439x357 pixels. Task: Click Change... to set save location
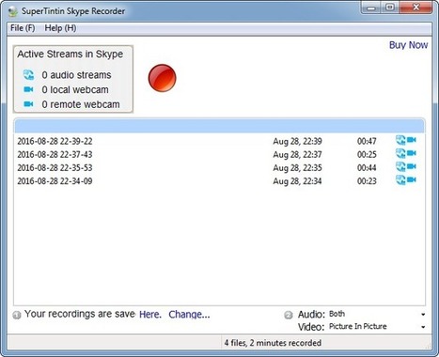[189, 314]
